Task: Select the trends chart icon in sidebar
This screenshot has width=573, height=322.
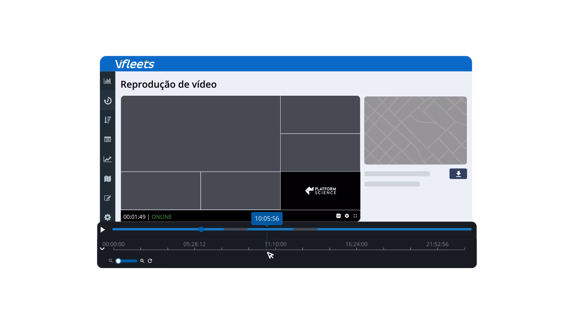Action: [x=107, y=159]
